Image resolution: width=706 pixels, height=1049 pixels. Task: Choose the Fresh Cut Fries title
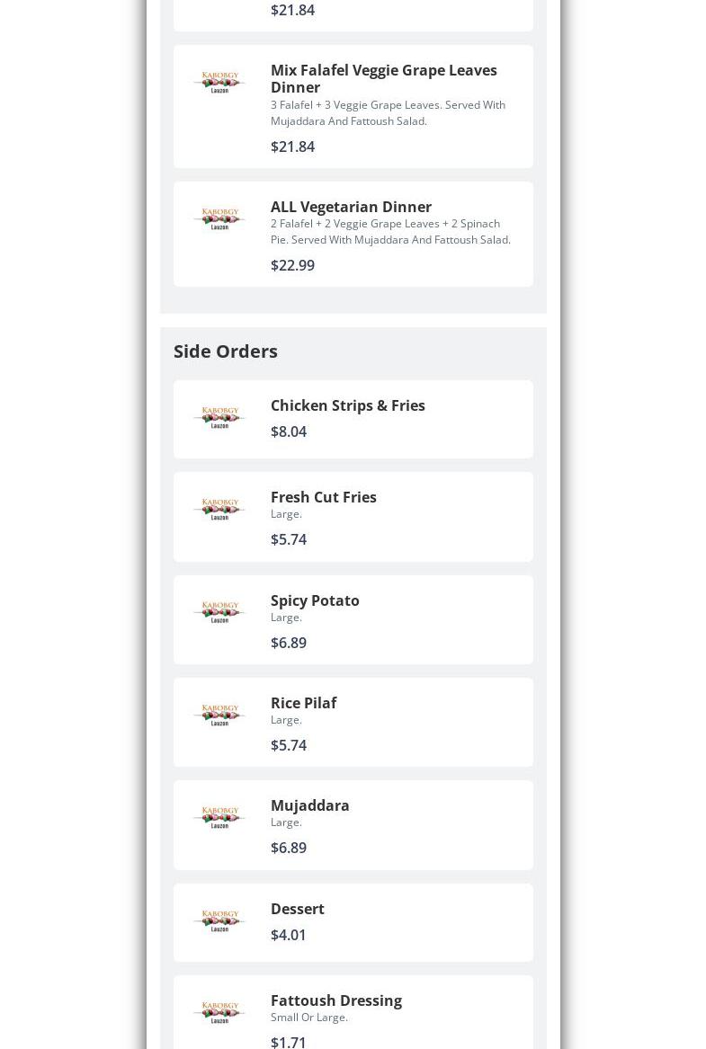[x=323, y=497]
